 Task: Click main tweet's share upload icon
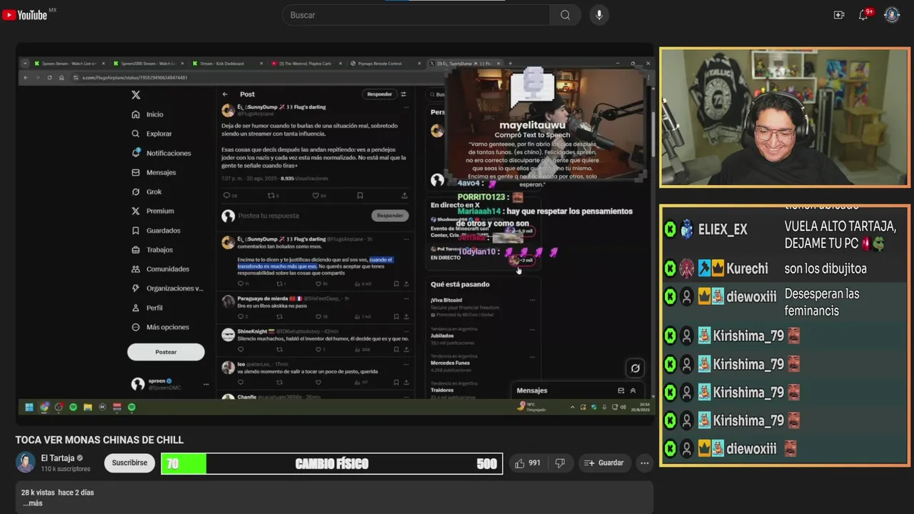tap(404, 196)
